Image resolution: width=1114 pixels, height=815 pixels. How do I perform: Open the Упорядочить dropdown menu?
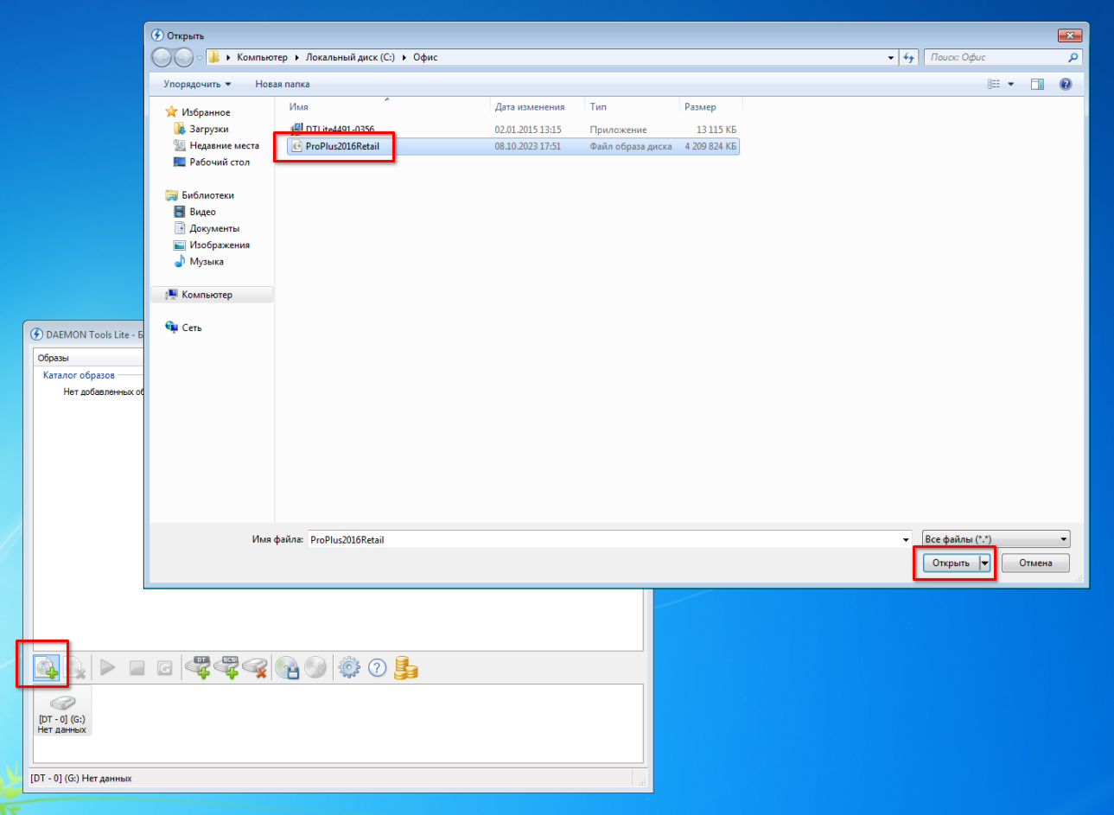[197, 84]
